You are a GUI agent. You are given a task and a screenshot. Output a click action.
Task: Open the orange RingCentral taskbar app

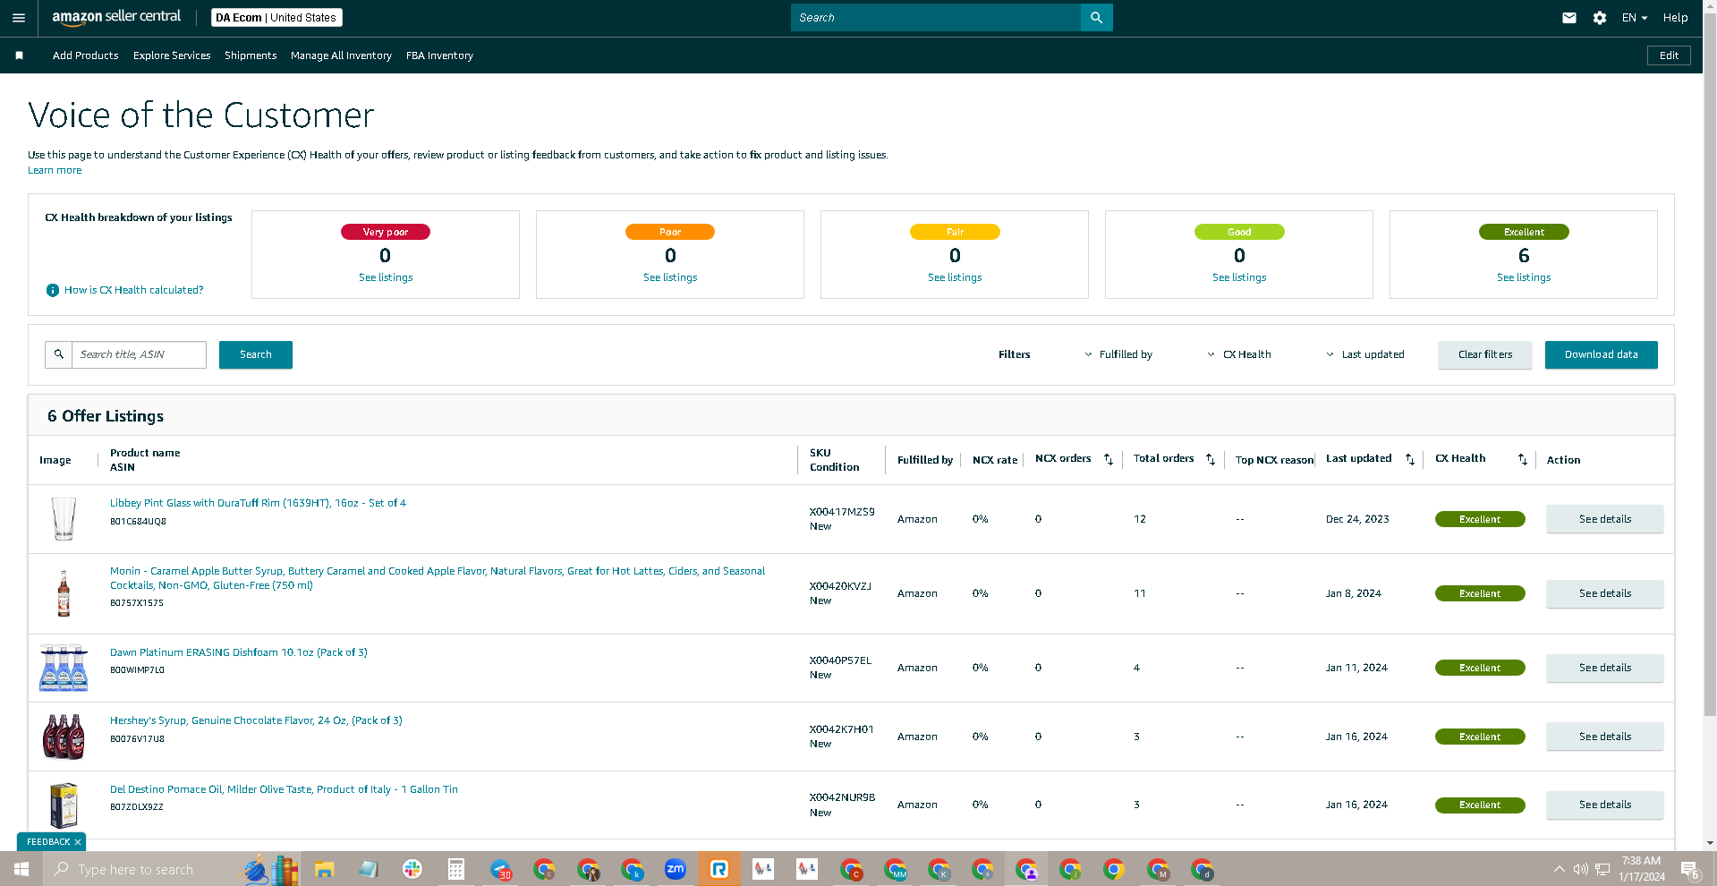[719, 869]
